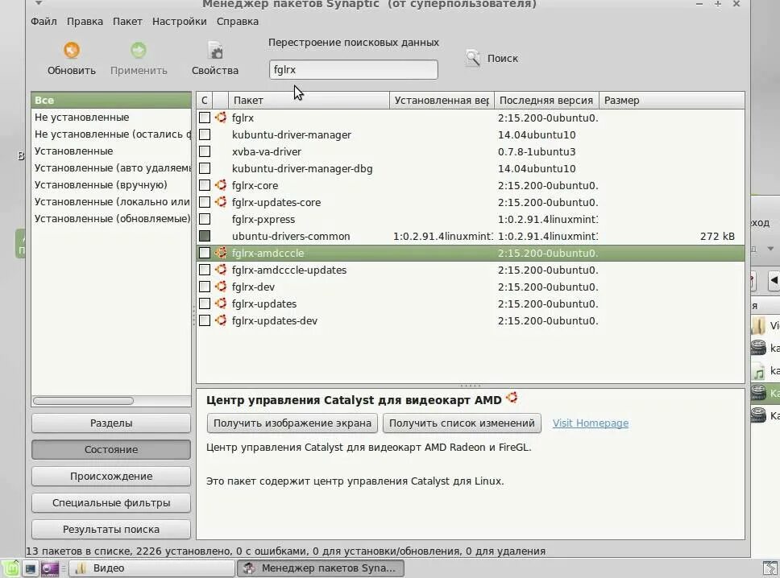Select Установленные (вручную) filter
The height and width of the screenshot is (578, 780).
point(111,185)
